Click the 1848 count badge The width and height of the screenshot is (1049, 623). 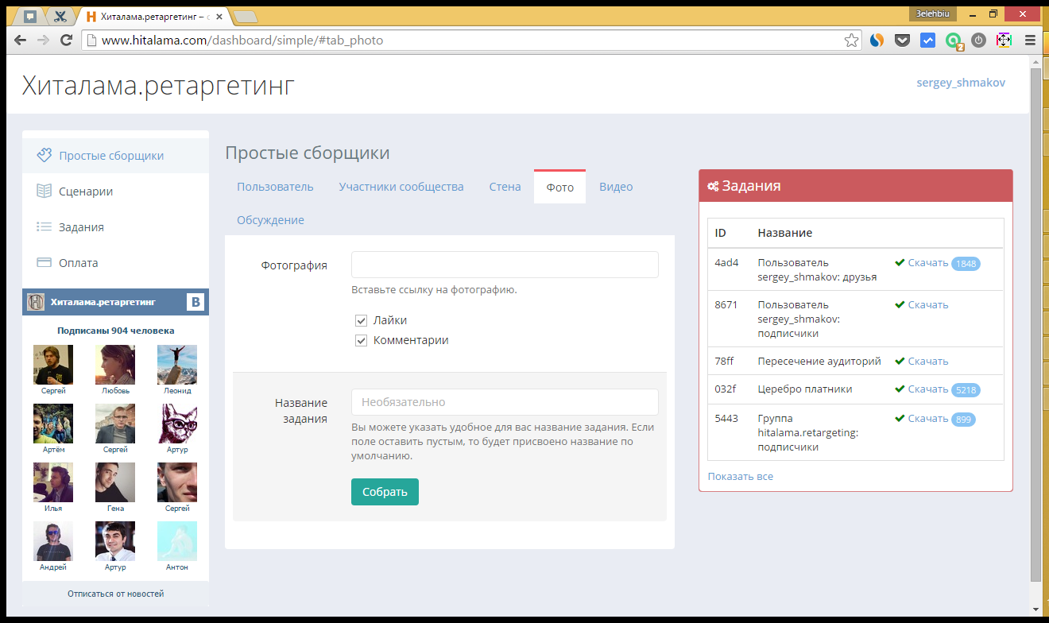point(966,264)
